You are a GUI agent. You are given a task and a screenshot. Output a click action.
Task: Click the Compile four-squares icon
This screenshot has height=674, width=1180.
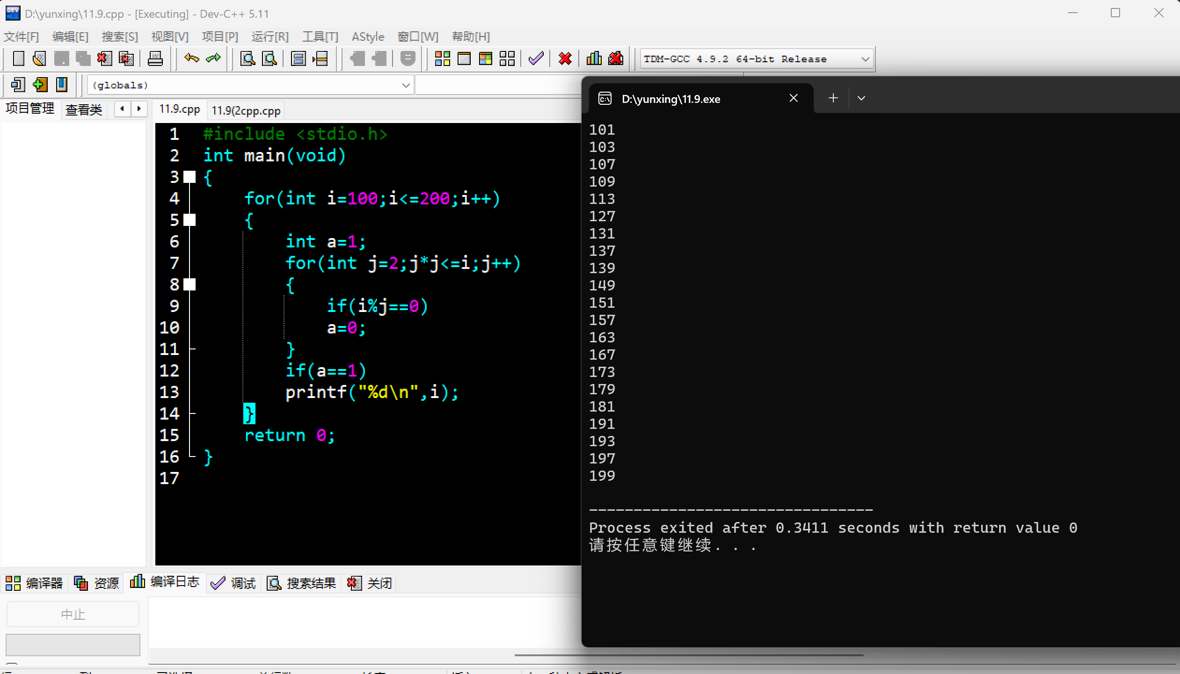(442, 59)
